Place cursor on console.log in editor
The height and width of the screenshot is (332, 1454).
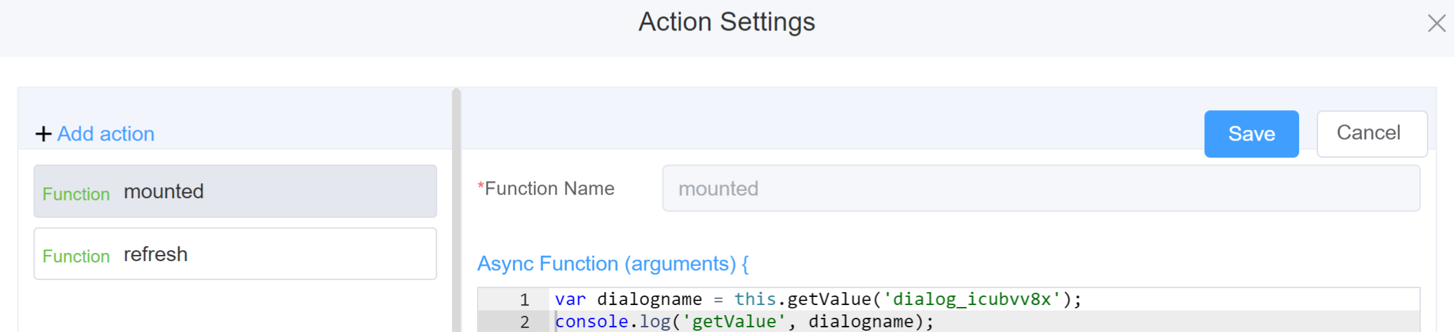click(x=612, y=322)
